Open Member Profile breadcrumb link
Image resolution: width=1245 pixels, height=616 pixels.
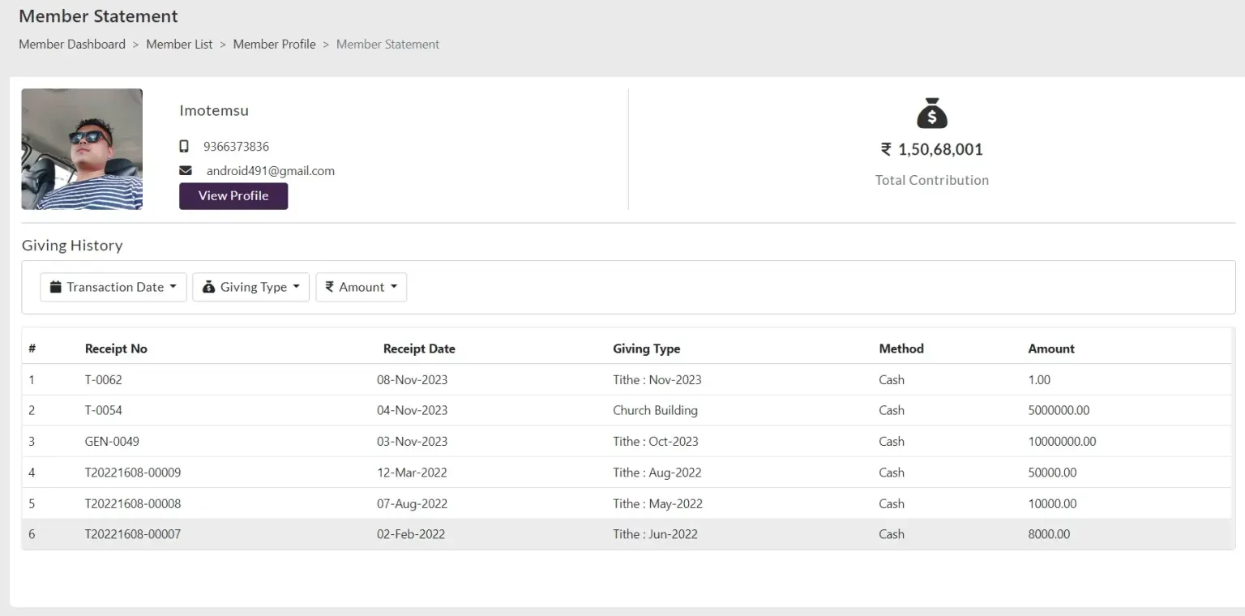pos(275,45)
